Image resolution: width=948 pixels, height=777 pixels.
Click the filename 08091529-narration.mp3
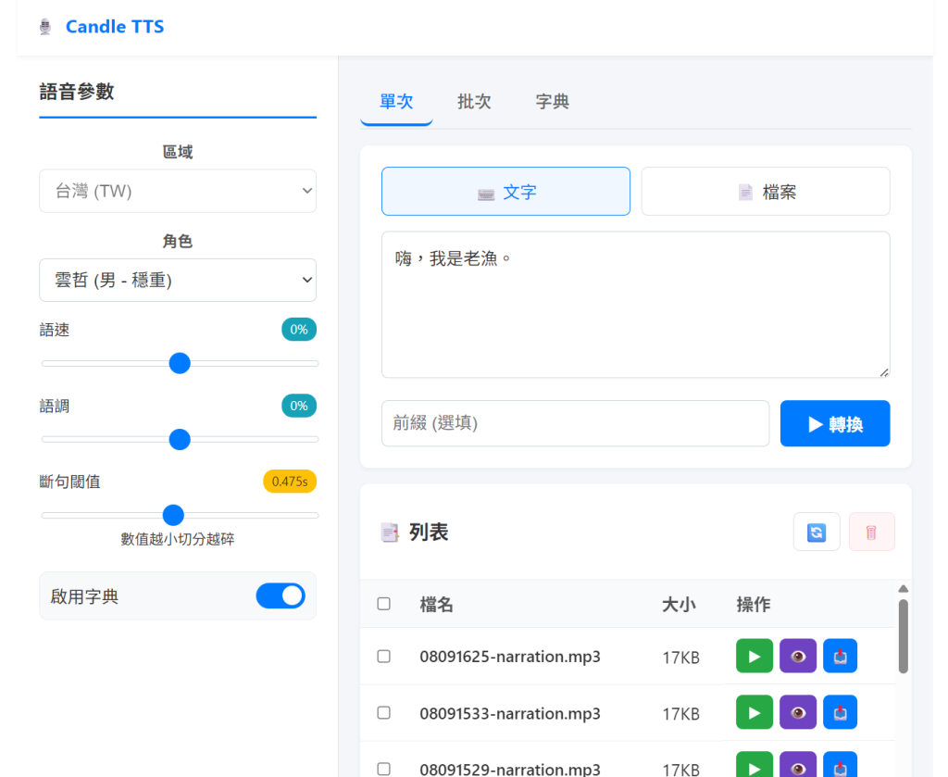(510, 770)
